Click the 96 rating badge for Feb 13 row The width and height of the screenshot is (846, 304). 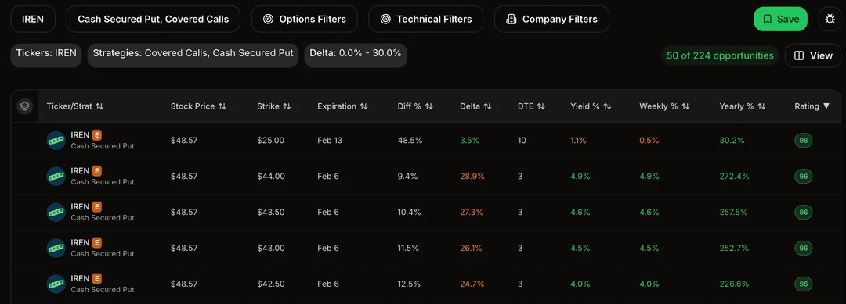click(804, 141)
